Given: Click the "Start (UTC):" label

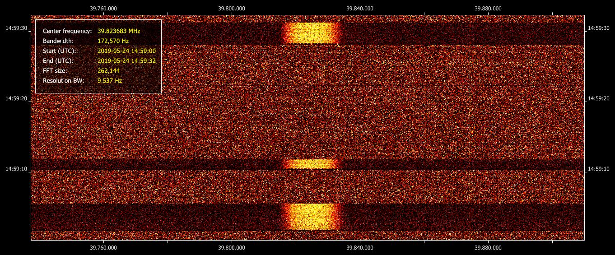Looking at the screenshot, I should tap(59, 51).
